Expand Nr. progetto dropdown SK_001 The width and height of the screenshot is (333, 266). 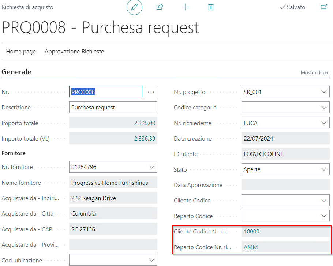323,92
